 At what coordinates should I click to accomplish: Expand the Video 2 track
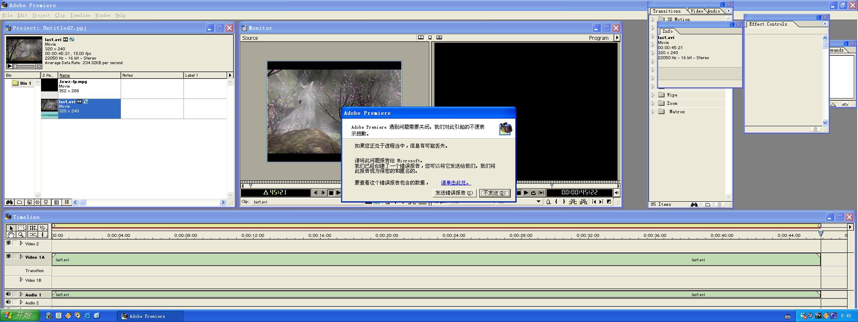click(21, 243)
